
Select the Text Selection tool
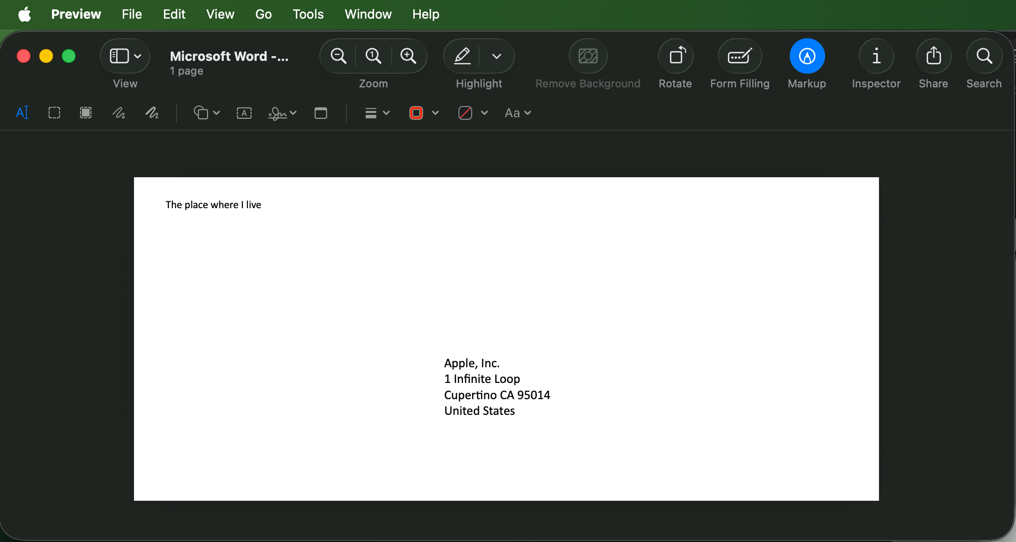pos(23,113)
